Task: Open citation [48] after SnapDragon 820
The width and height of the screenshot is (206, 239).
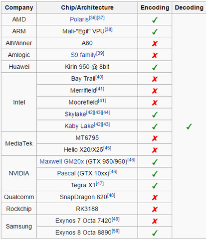Action: pos(111,196)
